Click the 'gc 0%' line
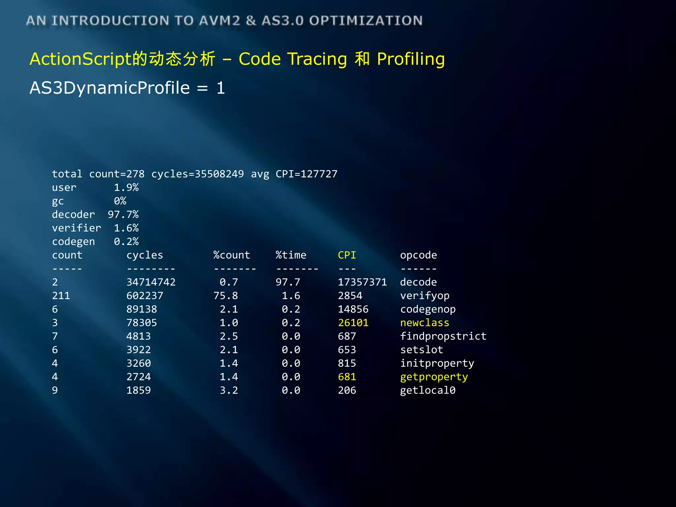676x507 pixels. 89,201
